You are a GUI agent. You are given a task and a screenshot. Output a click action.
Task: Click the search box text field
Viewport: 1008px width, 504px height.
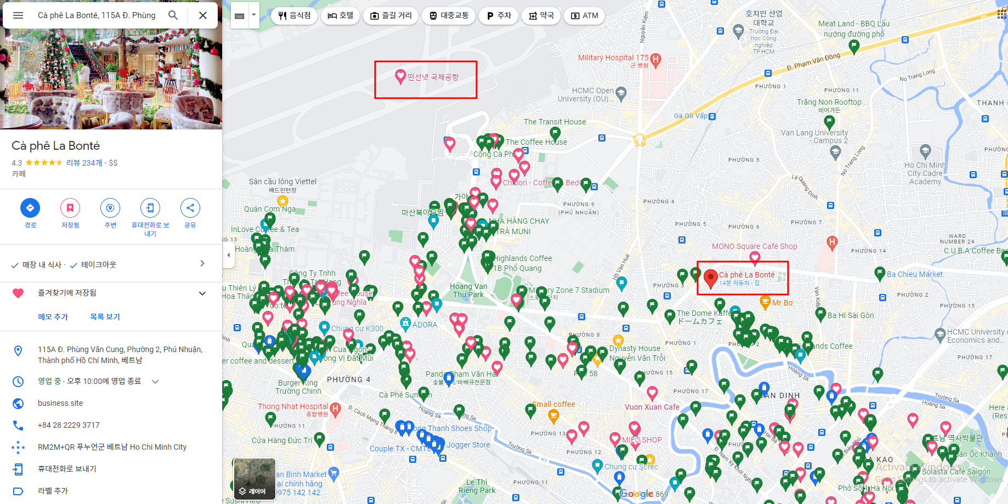(97, 15)
